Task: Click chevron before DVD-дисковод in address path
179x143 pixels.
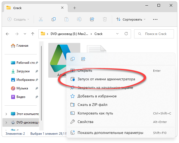Action: click(x=47, y=34)
